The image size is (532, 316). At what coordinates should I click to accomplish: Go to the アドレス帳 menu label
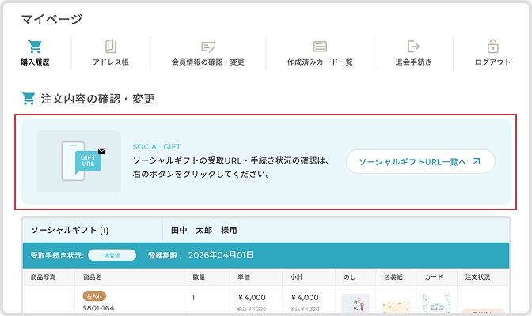111,62
